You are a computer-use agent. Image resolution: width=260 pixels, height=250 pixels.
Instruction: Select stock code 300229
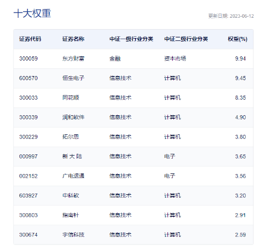[28, 137]
